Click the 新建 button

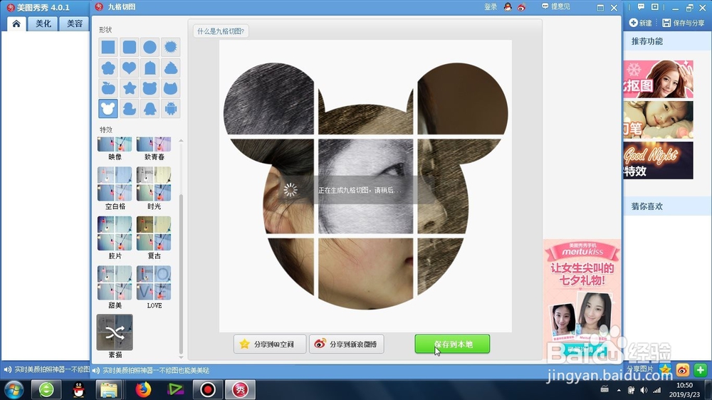641,23
